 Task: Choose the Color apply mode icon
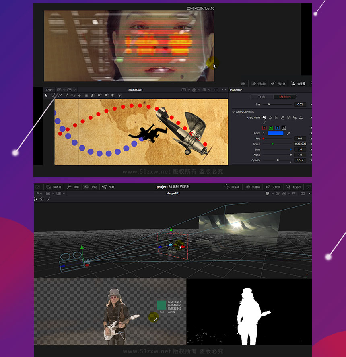click(264, 118)
